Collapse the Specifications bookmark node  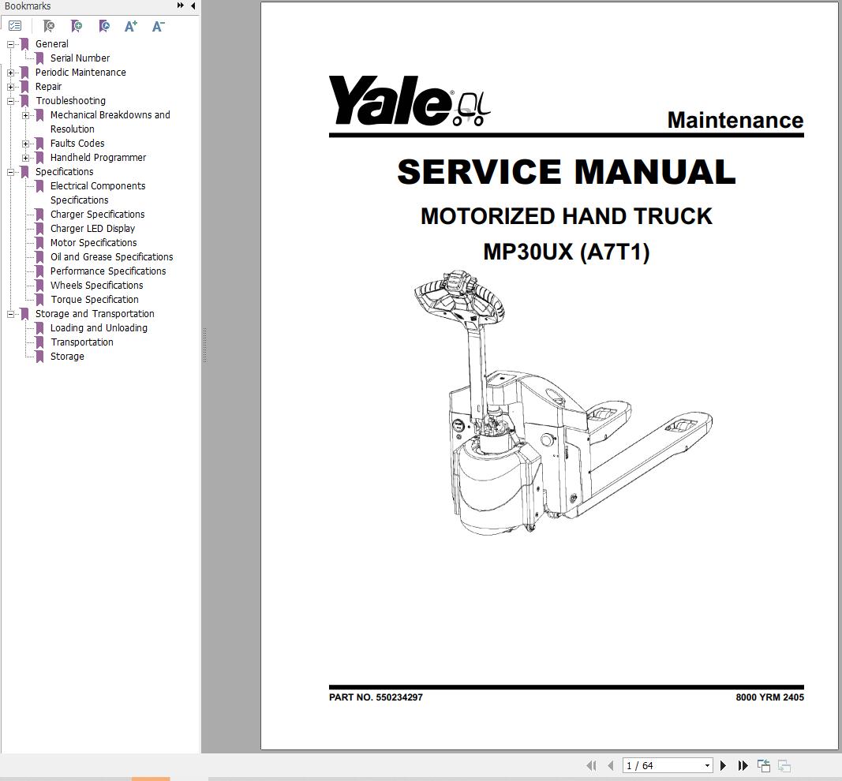tap(11, 172)
